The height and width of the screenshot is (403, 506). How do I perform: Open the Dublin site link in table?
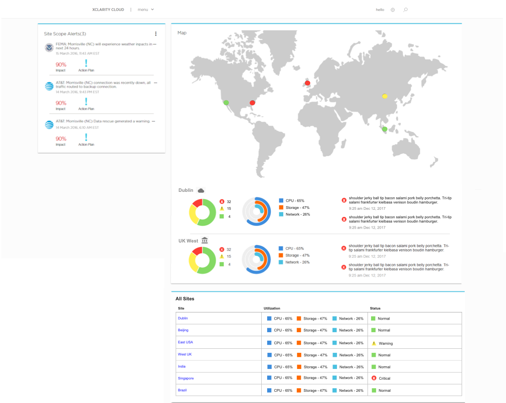pos(183,318)
